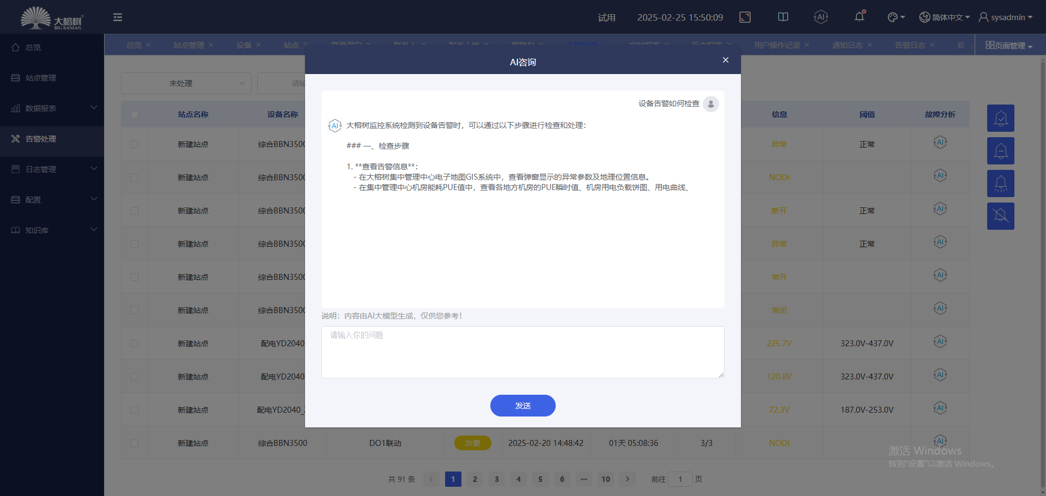Check the row with info 常闭
The image size is (1046, 496).
pos(135,310)
